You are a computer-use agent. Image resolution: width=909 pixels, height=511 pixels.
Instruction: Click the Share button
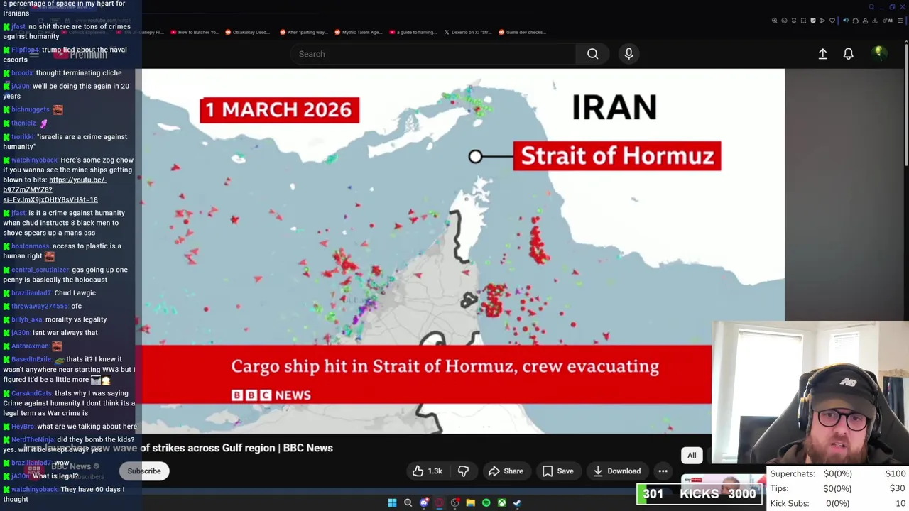(506, 471)
